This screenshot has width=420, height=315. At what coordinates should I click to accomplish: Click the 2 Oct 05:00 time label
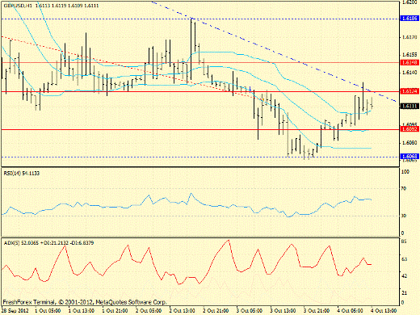tap(149, 310)
